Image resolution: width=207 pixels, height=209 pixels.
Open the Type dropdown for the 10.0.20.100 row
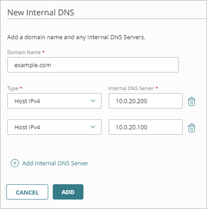coord(54,127)
